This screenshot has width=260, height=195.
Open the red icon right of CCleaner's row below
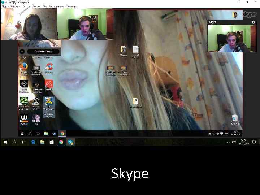[x=49, y=85]
